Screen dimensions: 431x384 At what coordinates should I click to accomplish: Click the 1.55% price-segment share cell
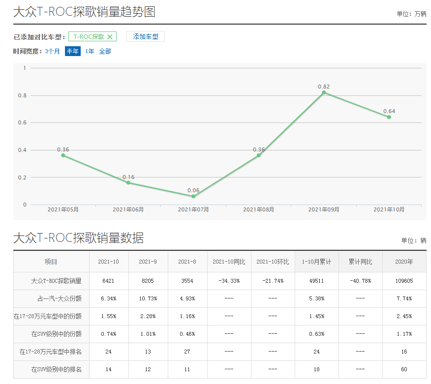[x=109, y=317]
